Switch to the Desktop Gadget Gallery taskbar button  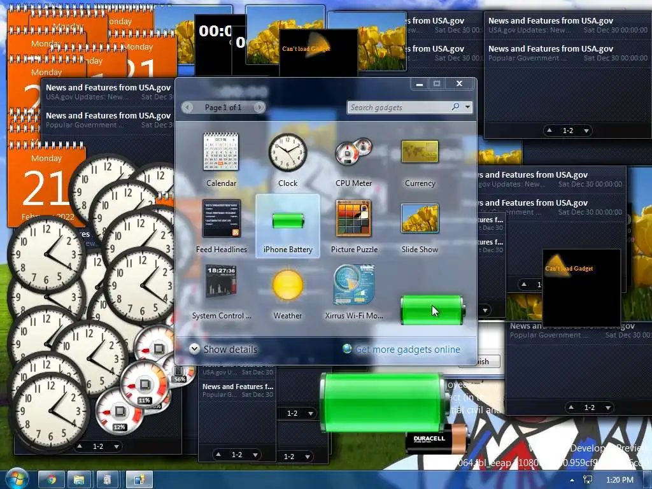click(139, 480)
